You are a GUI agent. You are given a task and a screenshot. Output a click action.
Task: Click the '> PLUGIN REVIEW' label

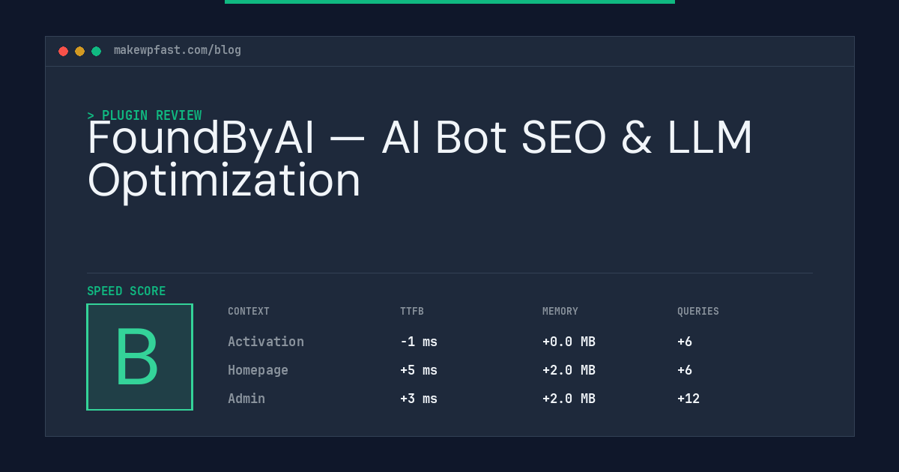(145, 115)
